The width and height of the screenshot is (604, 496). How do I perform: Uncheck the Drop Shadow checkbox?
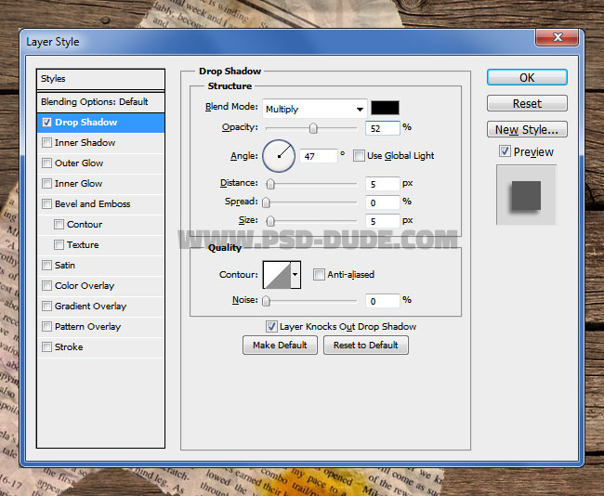(46, 123)
